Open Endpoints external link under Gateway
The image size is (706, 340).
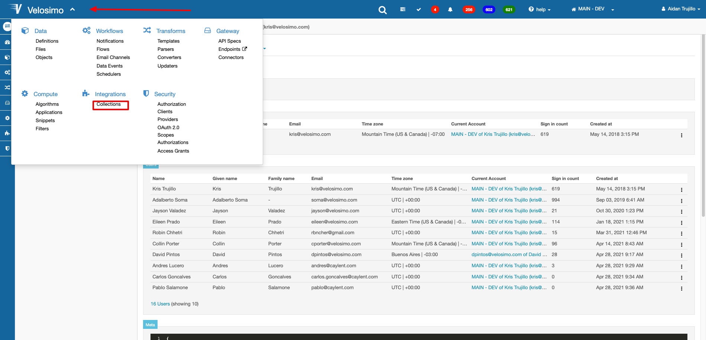click(233, 49)
